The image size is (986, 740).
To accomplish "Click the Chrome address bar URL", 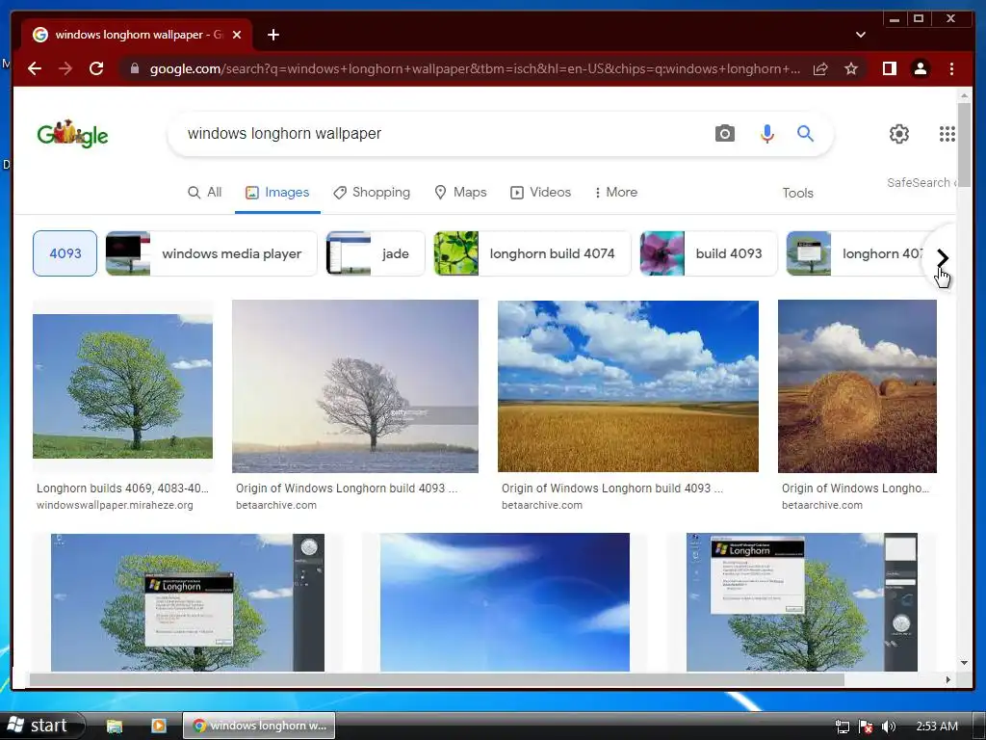I will point(475,68).
